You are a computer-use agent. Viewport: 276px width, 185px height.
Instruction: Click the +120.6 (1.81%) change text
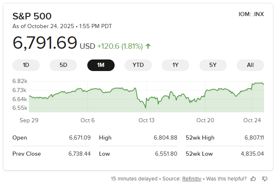120,46
